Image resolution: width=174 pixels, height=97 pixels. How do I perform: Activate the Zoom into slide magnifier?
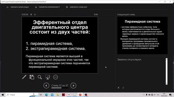(x=40, y=77)
